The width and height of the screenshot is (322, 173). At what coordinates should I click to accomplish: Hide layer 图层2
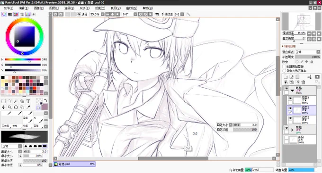pos(290,108)
